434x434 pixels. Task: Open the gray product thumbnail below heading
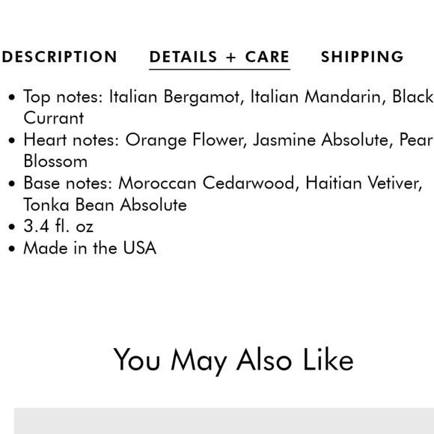tap(224, 421)
